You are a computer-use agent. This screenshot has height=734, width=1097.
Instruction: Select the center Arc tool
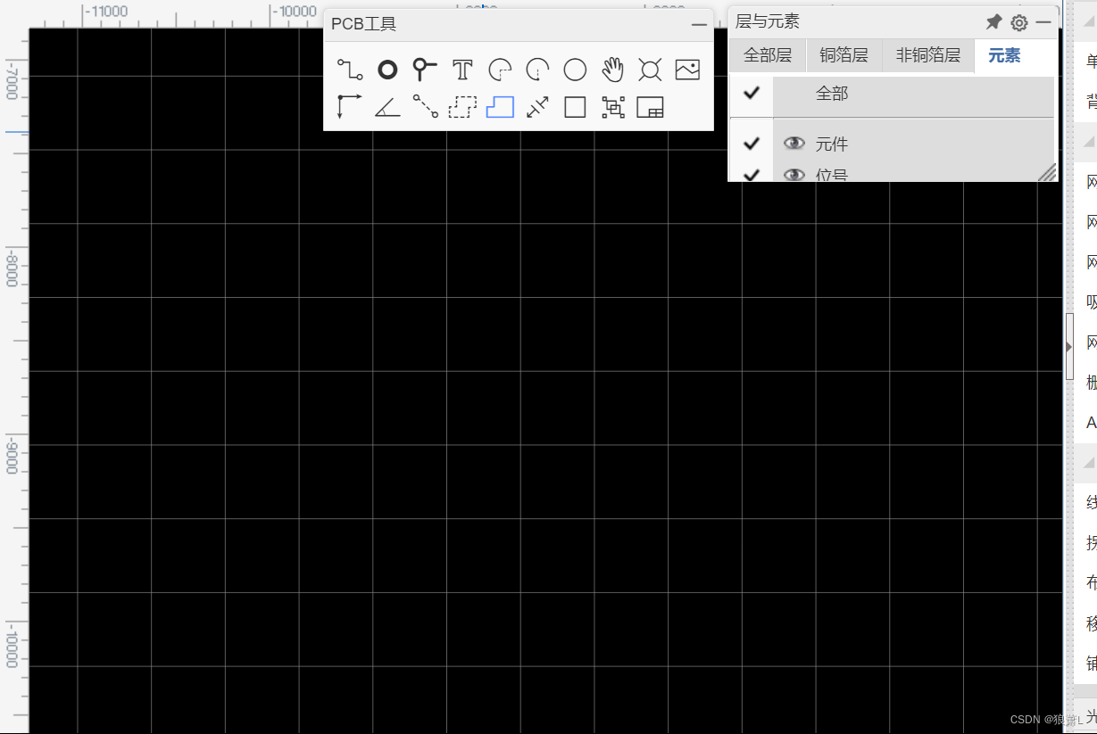pyautogui.click(x=537, y=70)
